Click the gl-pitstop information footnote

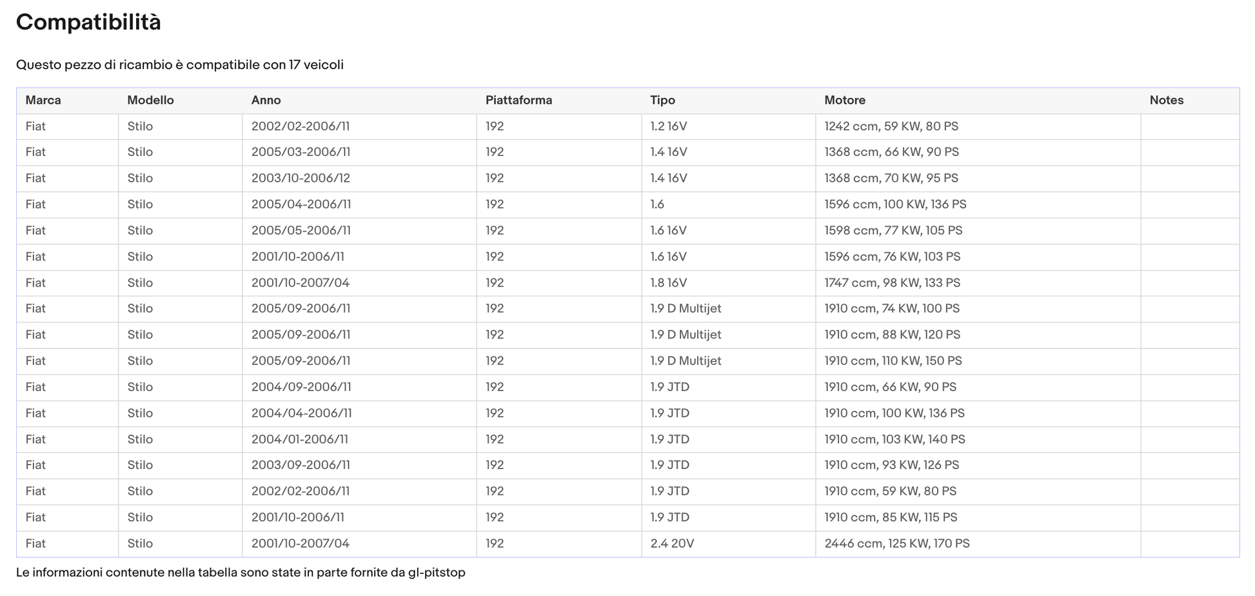(x=241, y=573)
